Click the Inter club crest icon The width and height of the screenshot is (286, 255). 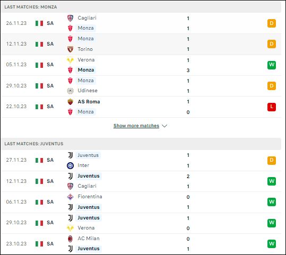pyautogui.click(x=70, y=165)
